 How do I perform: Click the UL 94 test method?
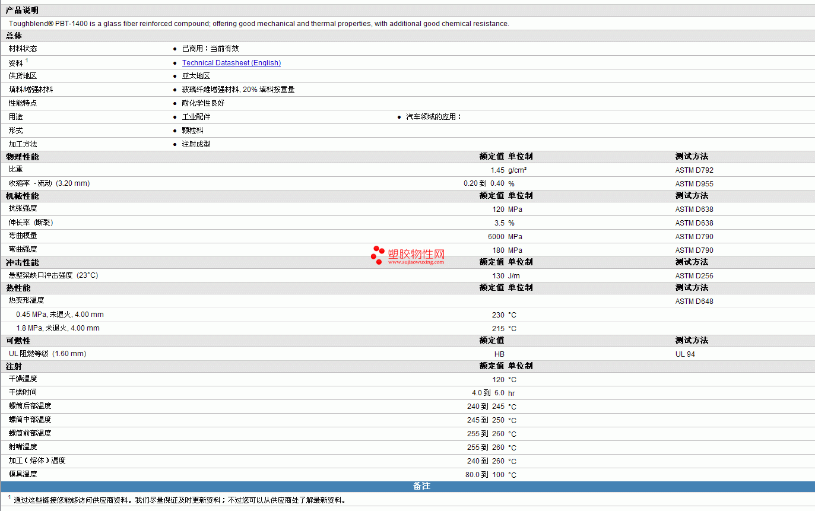tap(685, 354)
